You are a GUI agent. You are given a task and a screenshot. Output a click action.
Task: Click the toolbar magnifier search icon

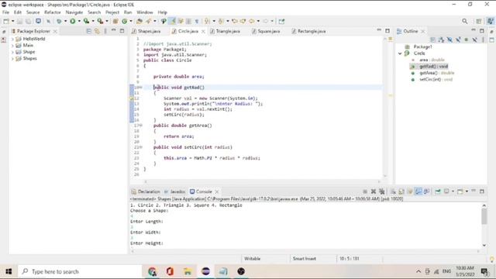point(464,21)
